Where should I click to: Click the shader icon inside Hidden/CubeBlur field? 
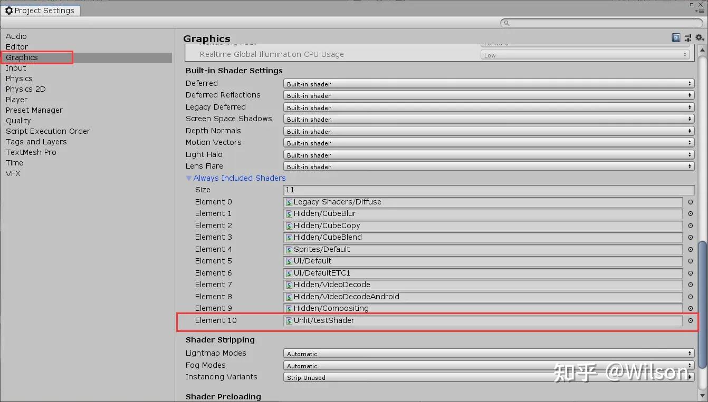[x=289, y=213]
